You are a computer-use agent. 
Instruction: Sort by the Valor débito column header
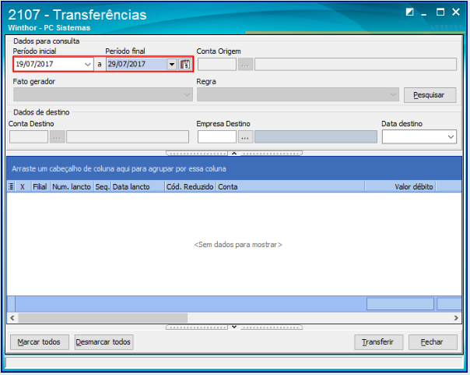point(400,186)
